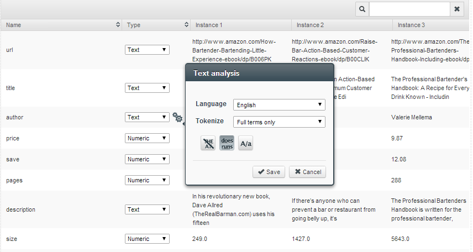Viewport: 473px width, 252px height.
Task: Open the Language dropdown
Action: click(x=279, y=104)
